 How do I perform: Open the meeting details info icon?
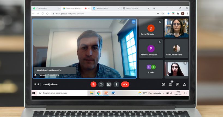[163, 84]
